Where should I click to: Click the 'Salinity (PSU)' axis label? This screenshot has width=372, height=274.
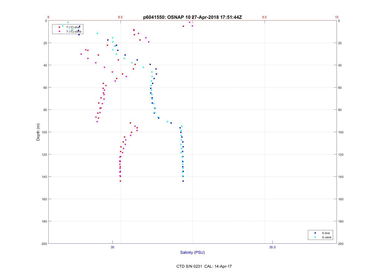[x=193, y=253]
